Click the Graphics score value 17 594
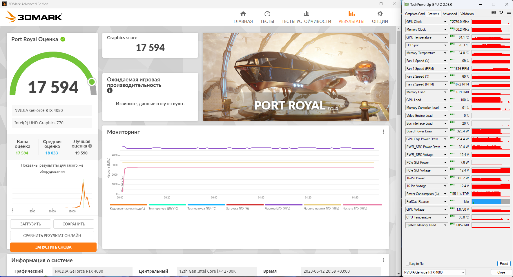 [x=150, y=48]
